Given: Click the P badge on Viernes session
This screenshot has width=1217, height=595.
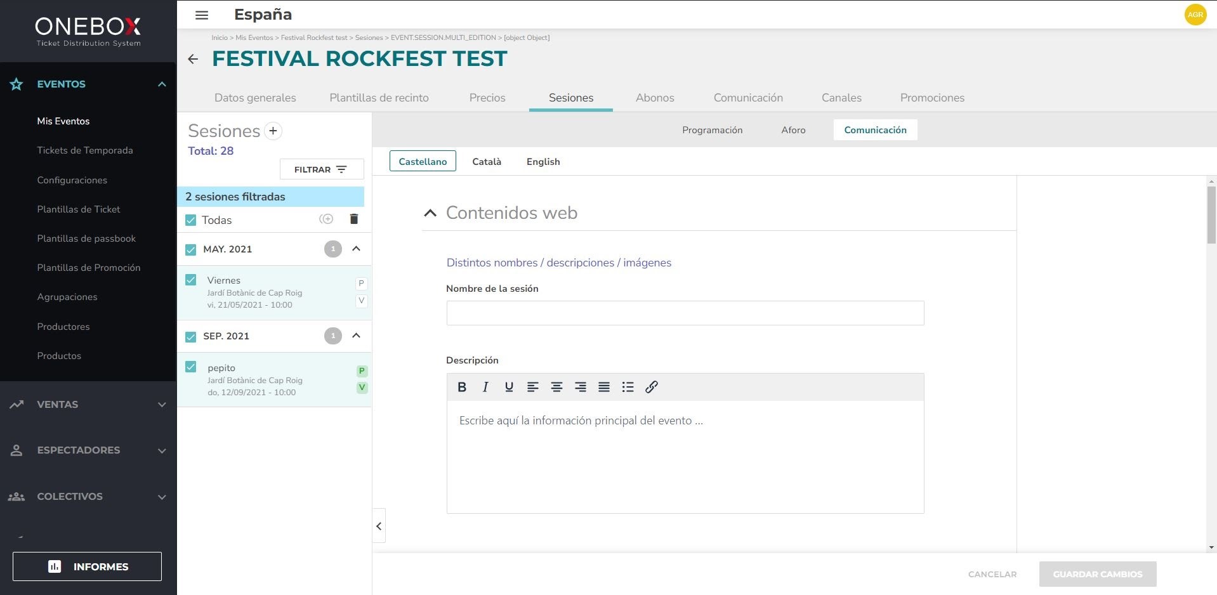Looking at the screenshot, I should (x=361, y=284).
